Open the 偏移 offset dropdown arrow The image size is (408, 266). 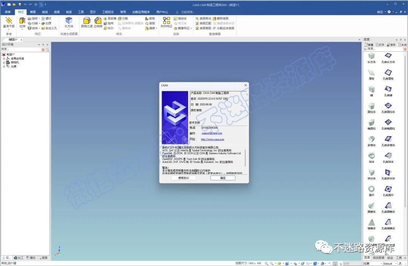point(157,28)
